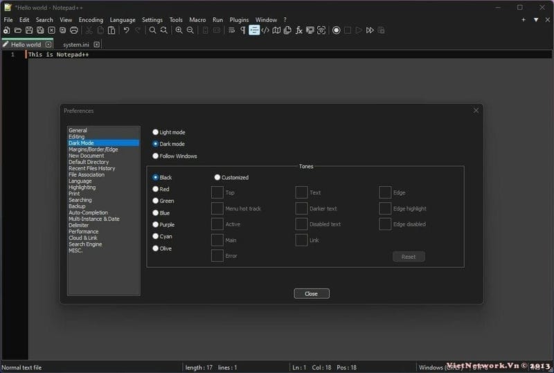Open the Document Map icon

(x=276, y=30)
